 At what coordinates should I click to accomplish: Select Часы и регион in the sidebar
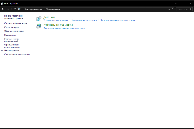tap(12, 51)
